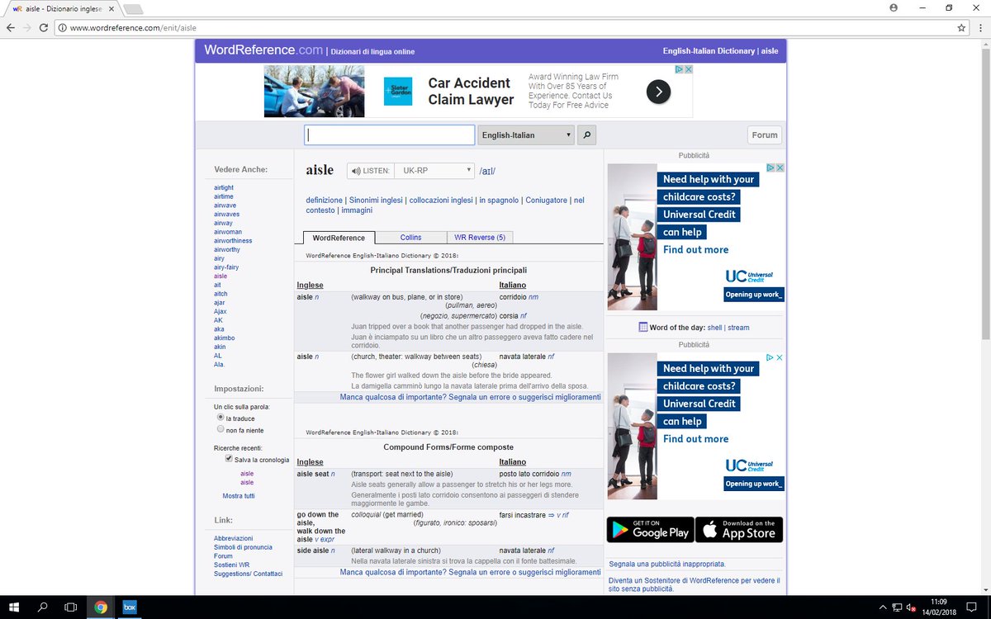Open the 'Sinonimi inglesi' link

[x=376, y=200]
